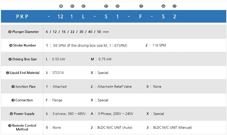Viewport: 227px width, 135px height.
Task: Click the F : Flange connection option
Action: point(54,100)
